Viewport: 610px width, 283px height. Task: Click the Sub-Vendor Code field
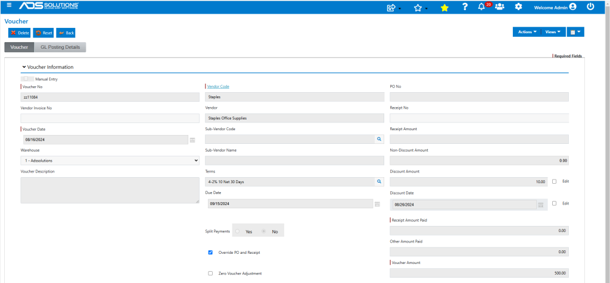tap(290, 139)
